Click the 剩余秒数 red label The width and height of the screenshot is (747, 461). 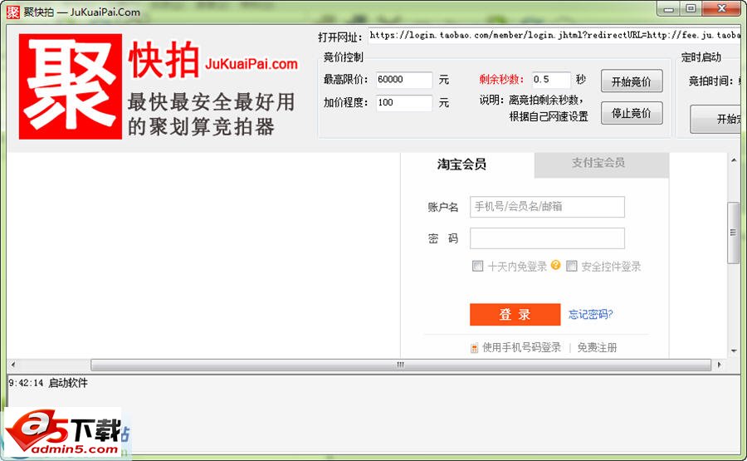tap(501, 79)
